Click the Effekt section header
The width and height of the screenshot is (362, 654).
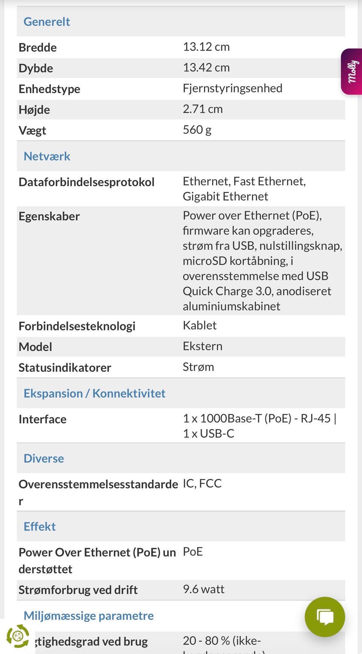pos(40,527)
